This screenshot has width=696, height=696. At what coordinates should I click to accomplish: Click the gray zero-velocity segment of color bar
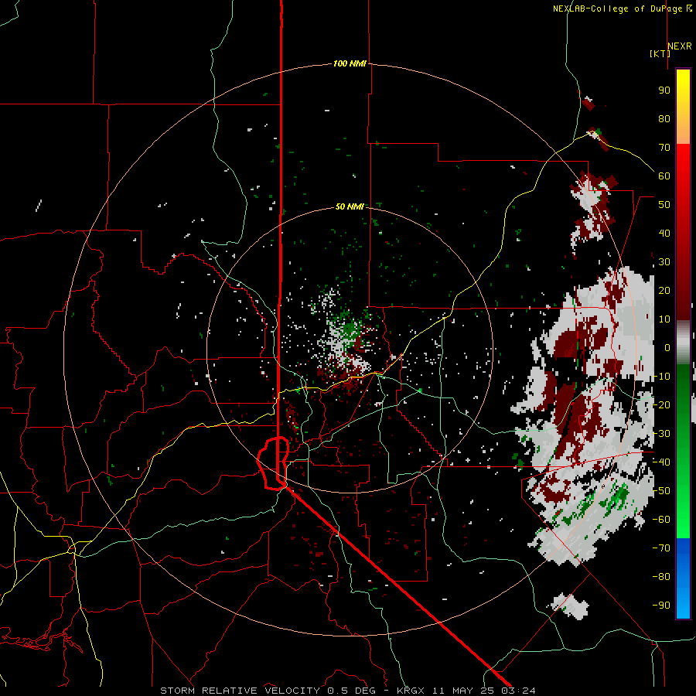(683, 342)
